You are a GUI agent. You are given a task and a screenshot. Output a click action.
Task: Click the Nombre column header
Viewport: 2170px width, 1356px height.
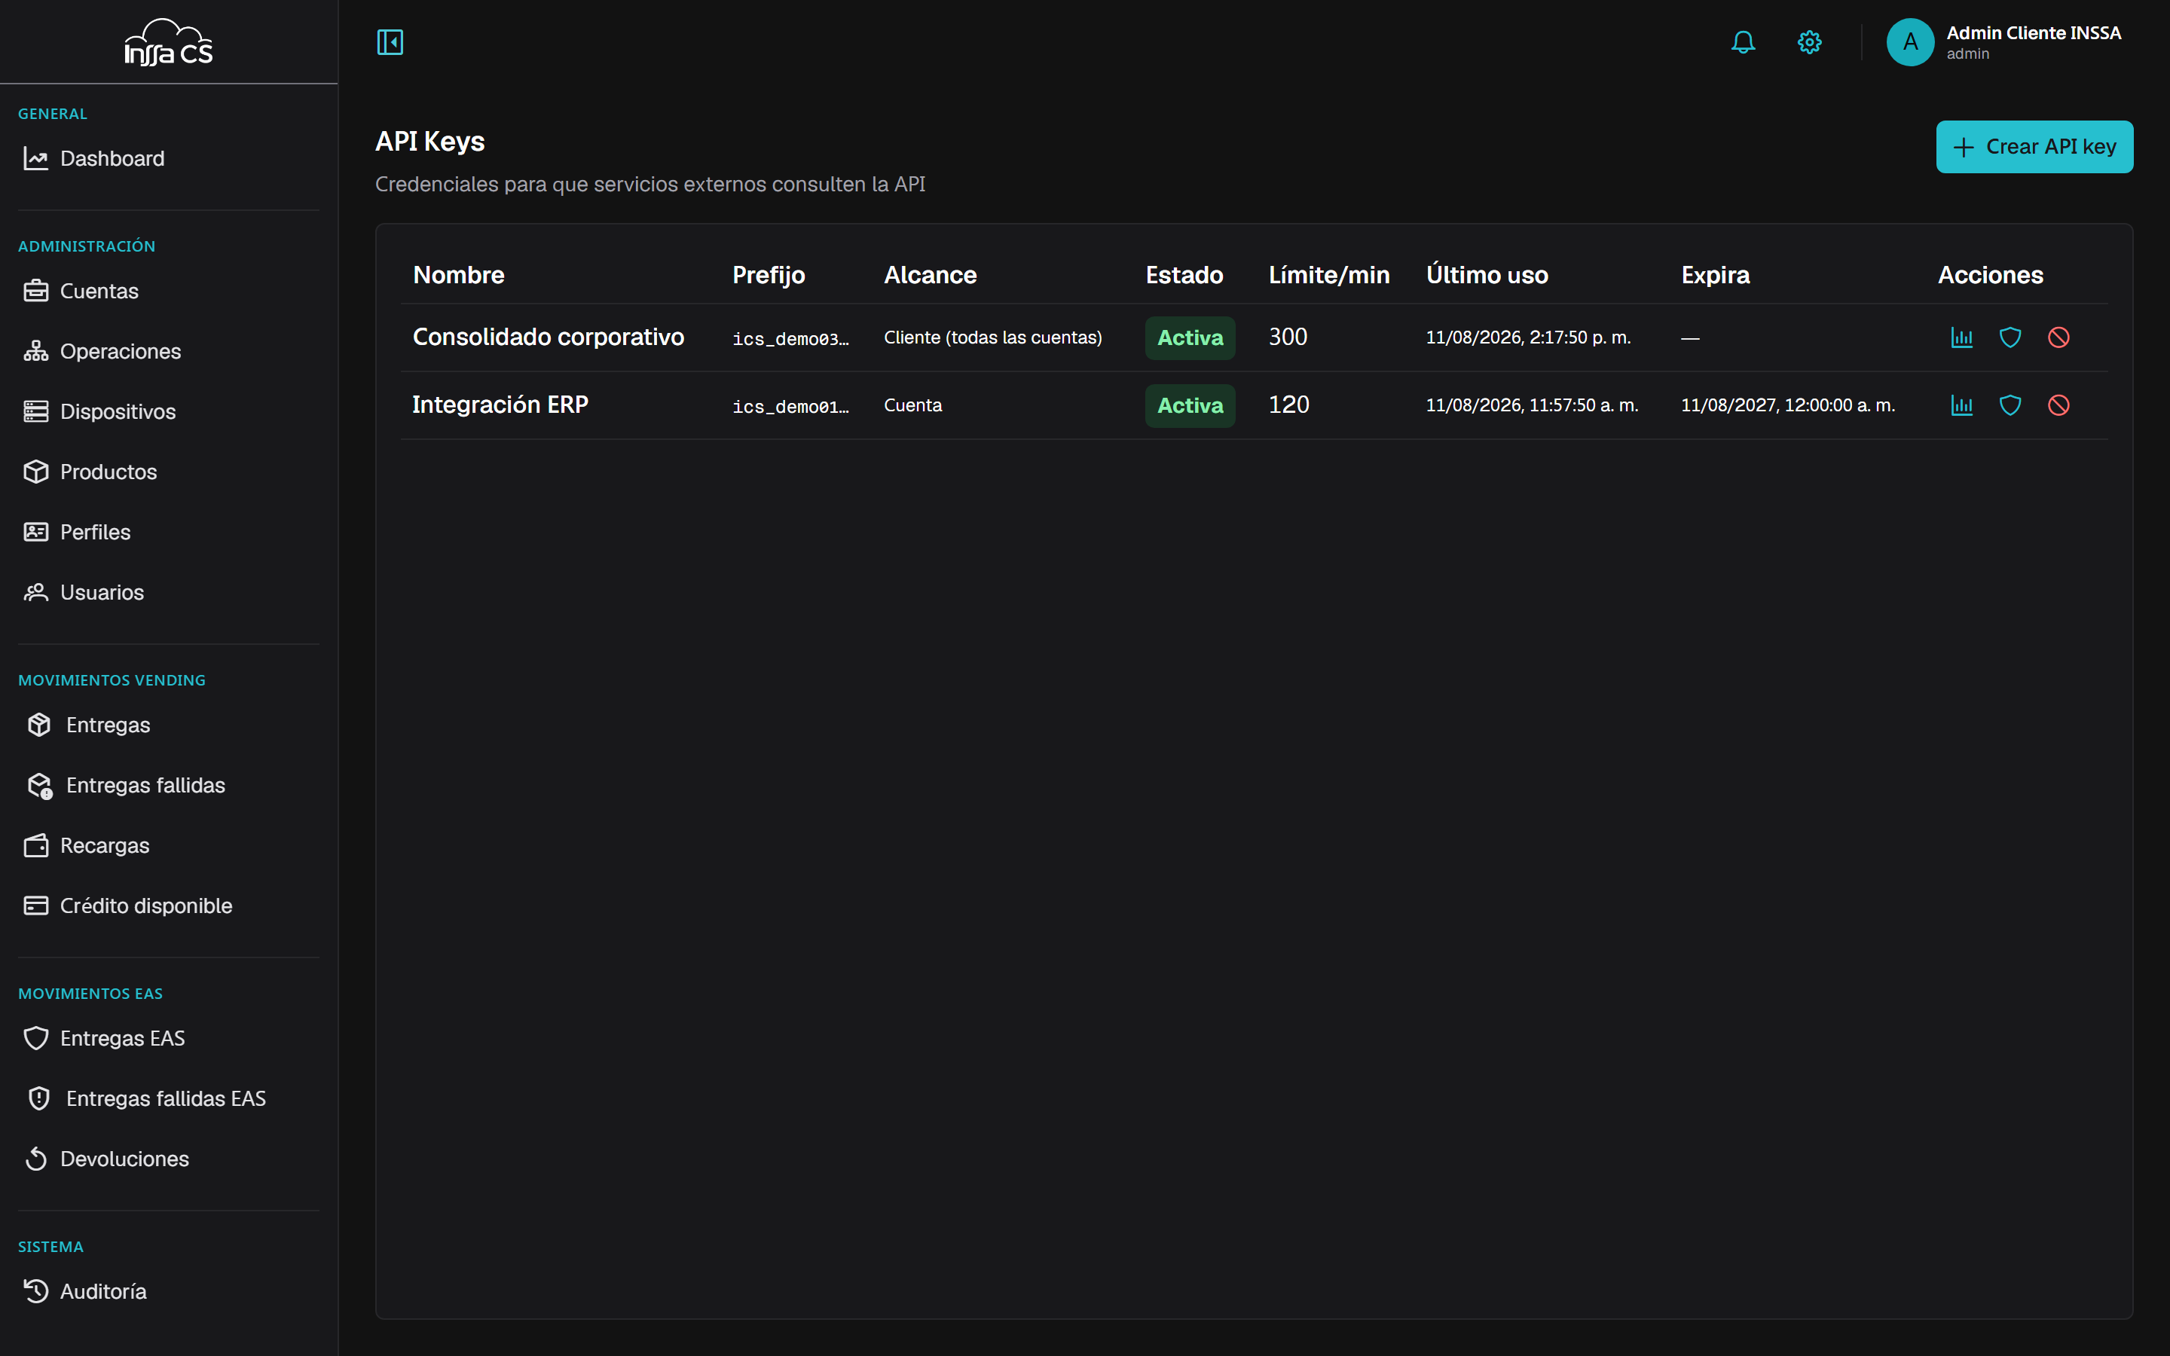[x=458, y=275]
